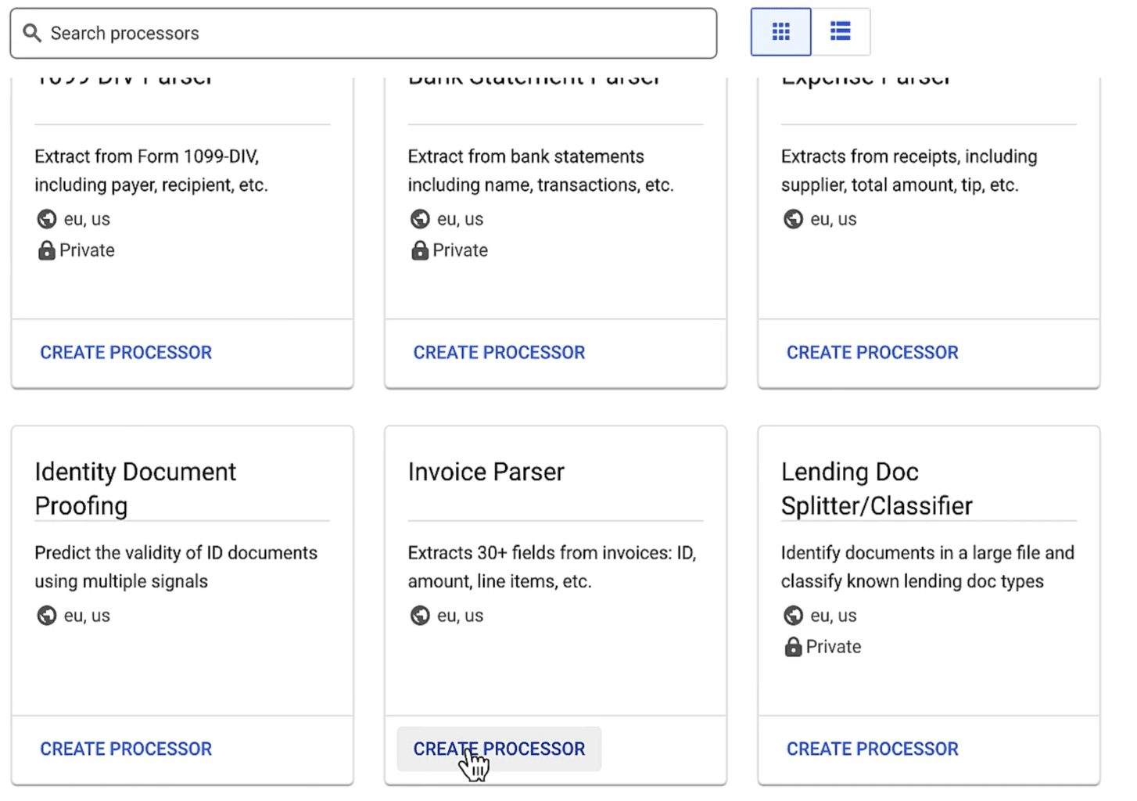Click the lock icon on Bank Statement Parser card

[419, 250]
